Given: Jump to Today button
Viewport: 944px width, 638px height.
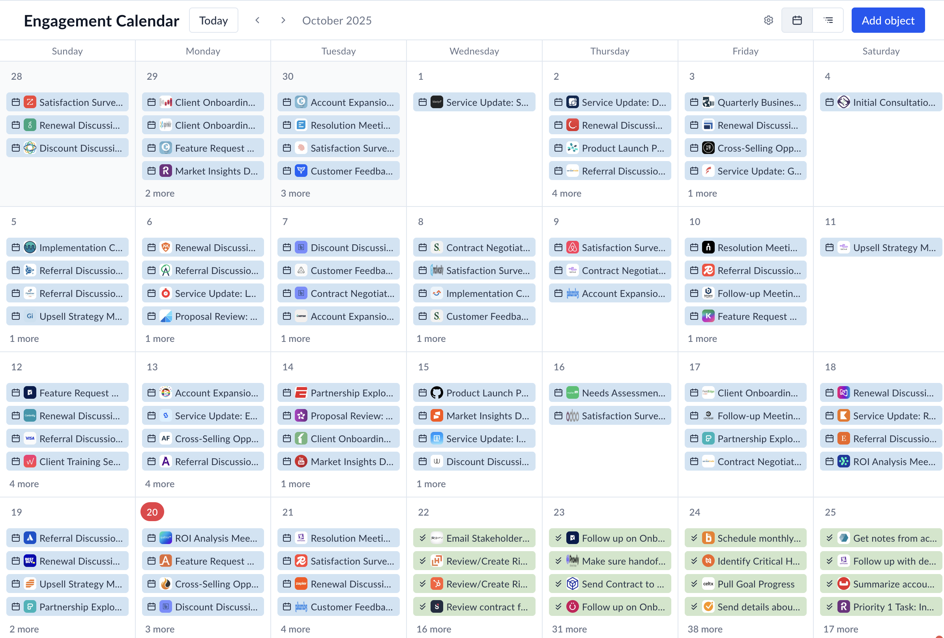Looking at the screenshot, I should click(213, 20).
